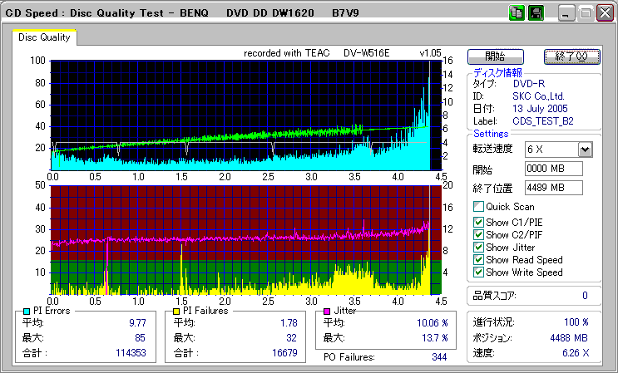618x373 pixels.
Task: Click PI Errors total value 114353
Action: [131, 352]
